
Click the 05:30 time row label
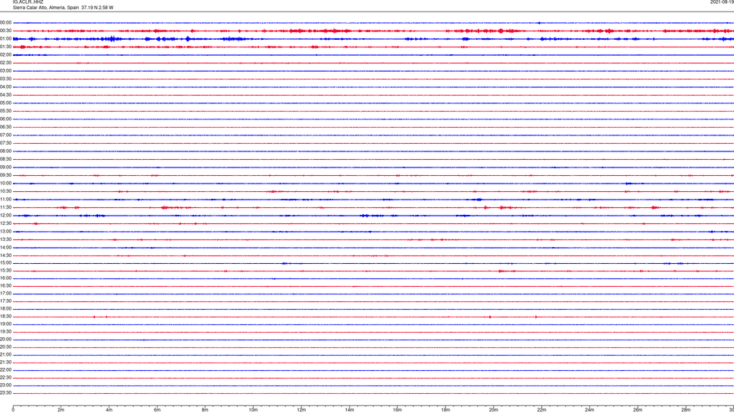point(5,111)
